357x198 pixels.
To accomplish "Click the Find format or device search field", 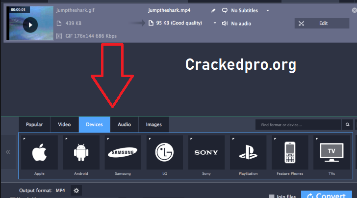I will coord(298,125).
